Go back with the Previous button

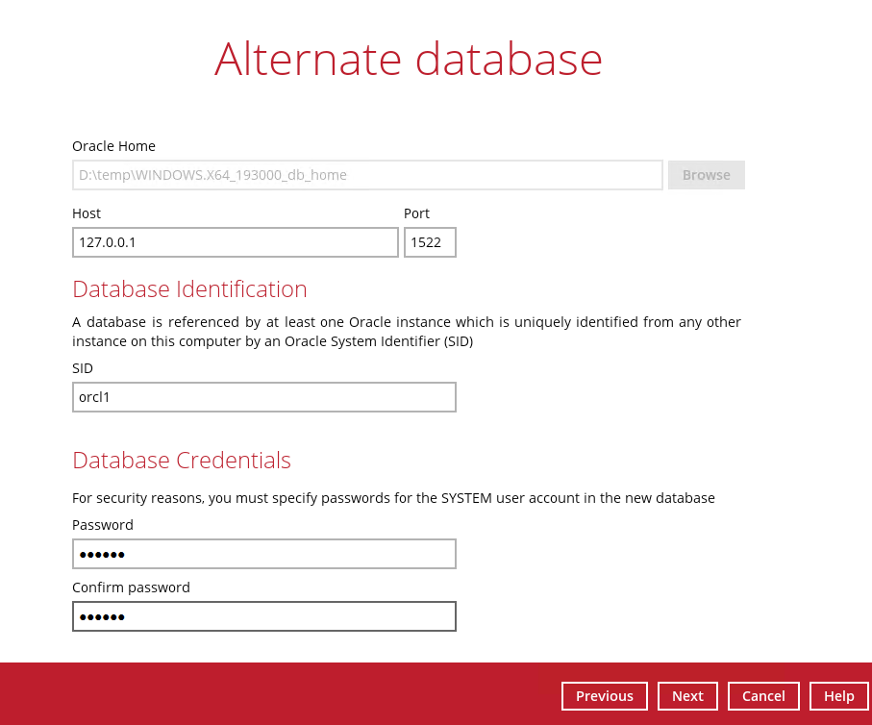coord(605,696)
